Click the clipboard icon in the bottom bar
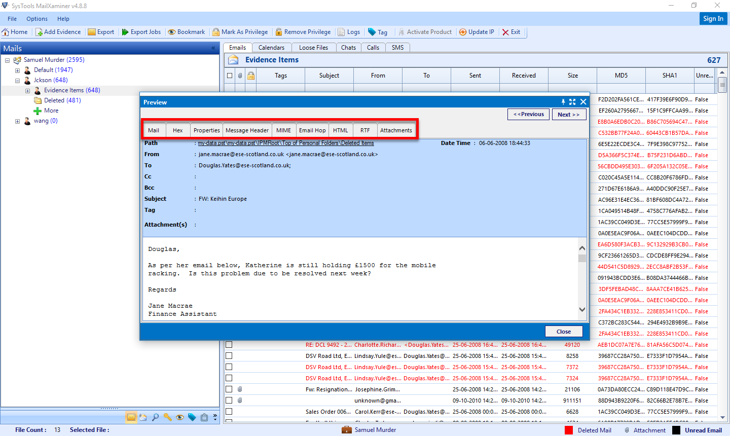This screenshot has height=436, width=730. (204, 417)
